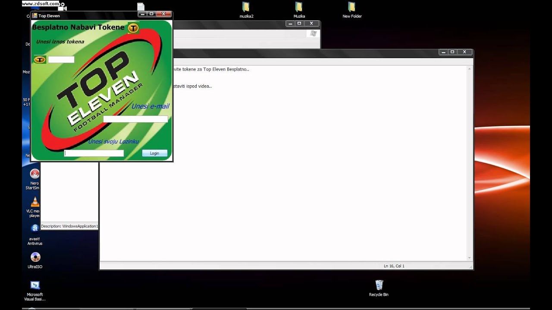Maximize the Notepad window

[x=452, y=52]
